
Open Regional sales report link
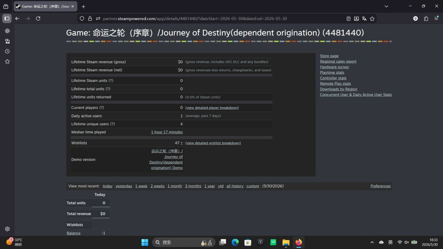(338, 62)
